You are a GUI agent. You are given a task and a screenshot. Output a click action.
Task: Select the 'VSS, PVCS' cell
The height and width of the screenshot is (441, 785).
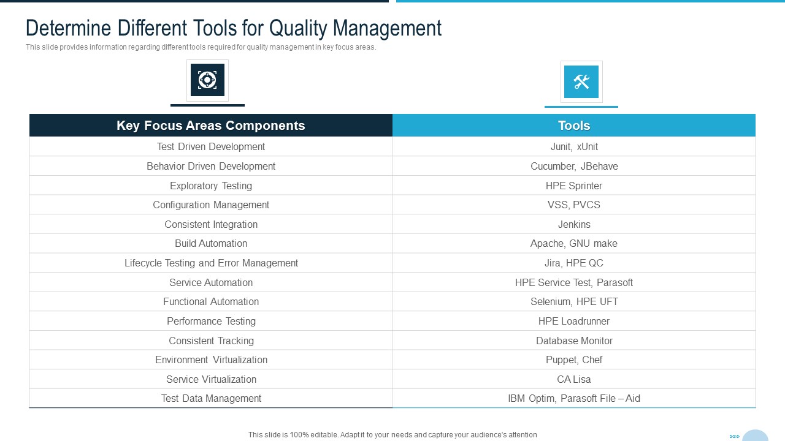pyautogui.click(x=574, y=205)
